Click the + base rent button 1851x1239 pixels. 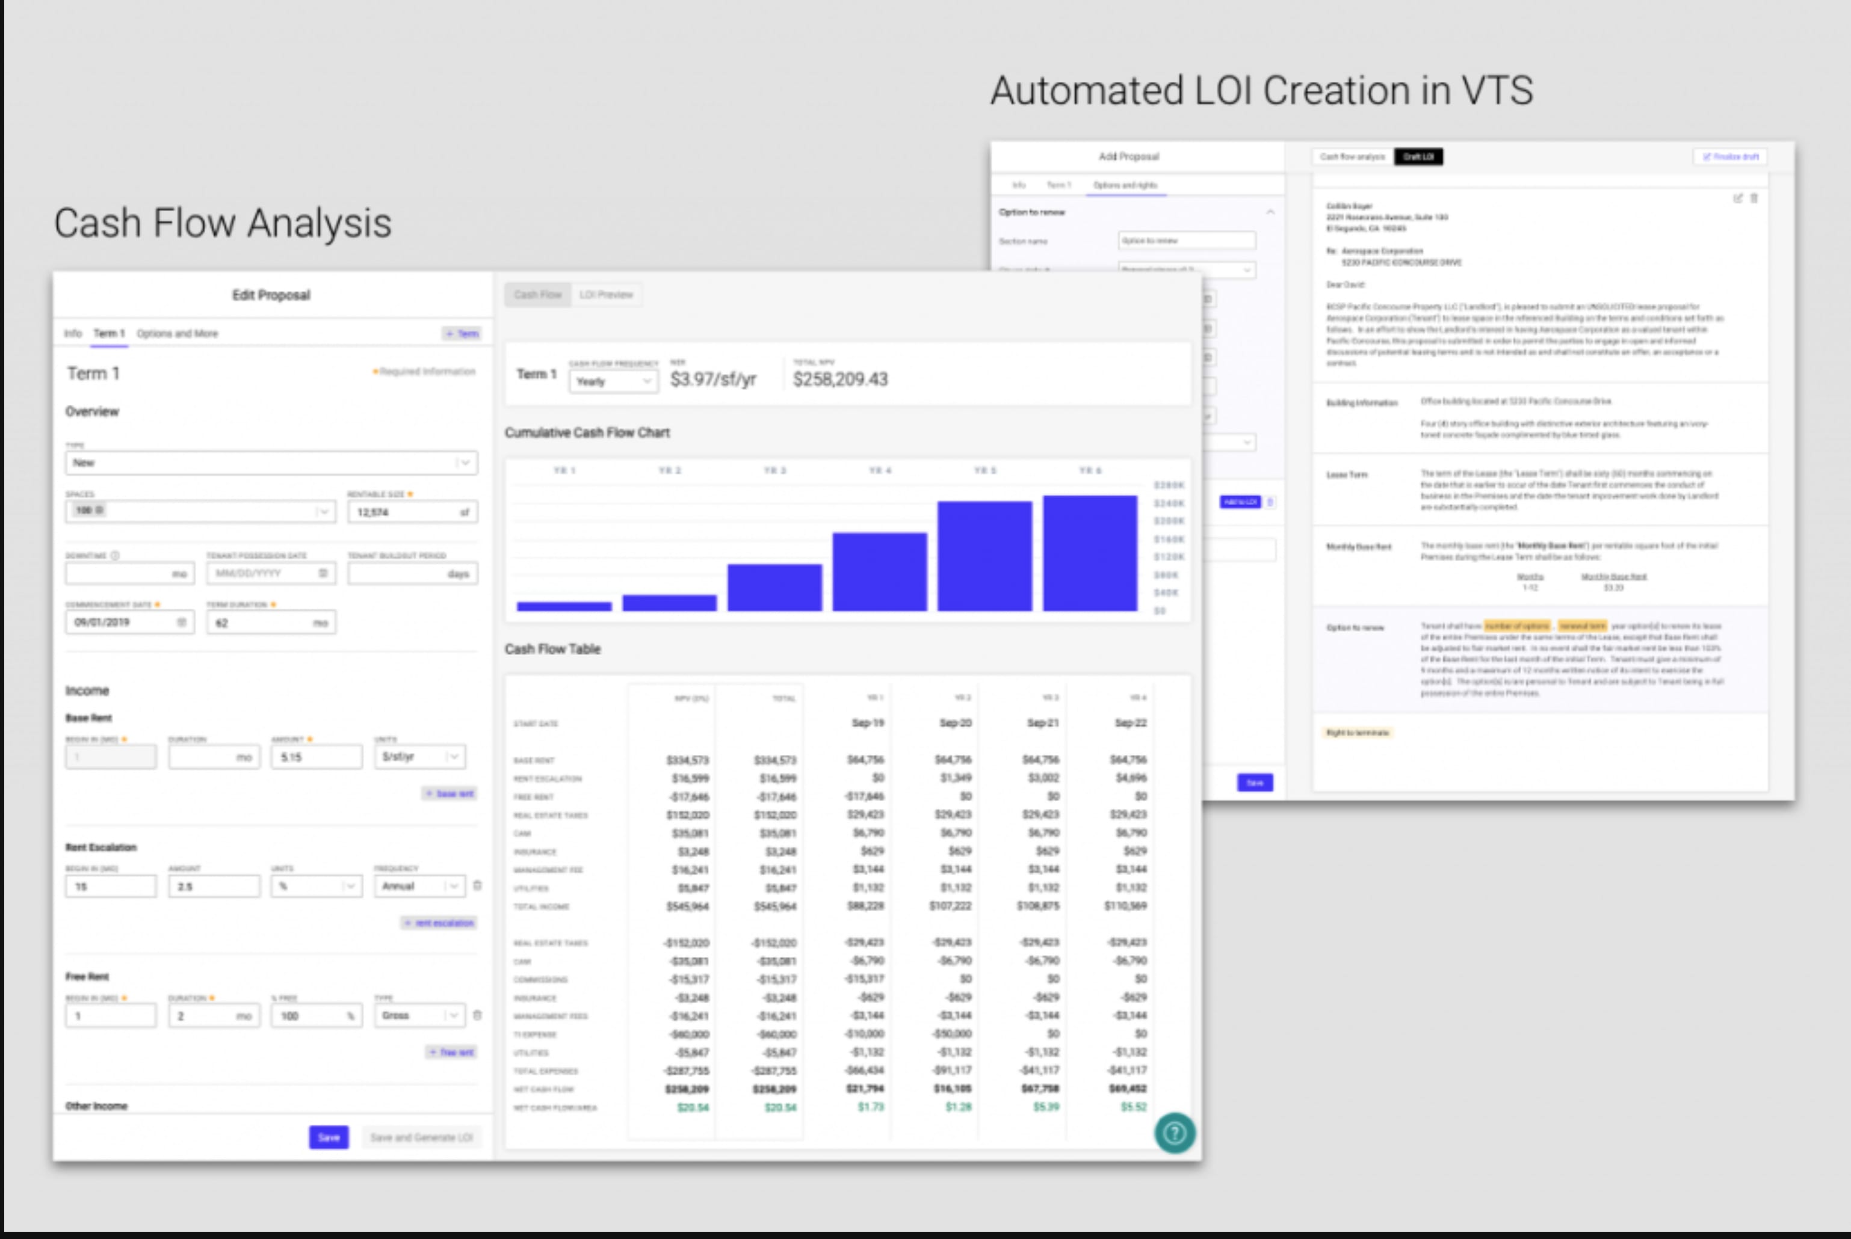450,793
